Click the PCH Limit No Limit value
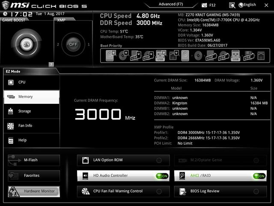This screenshot has height=206, width=274. click(185, 143)
